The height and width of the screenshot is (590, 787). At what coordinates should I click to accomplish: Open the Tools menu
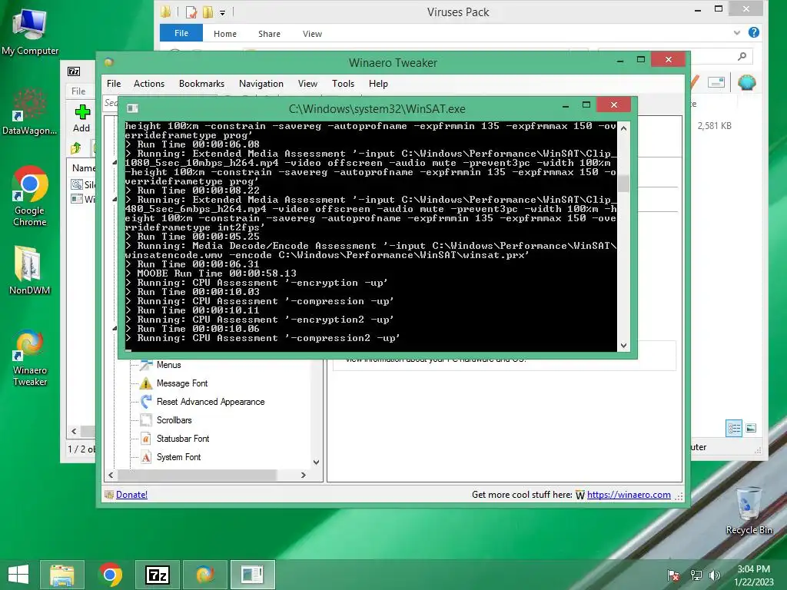[x=344, y=84]
